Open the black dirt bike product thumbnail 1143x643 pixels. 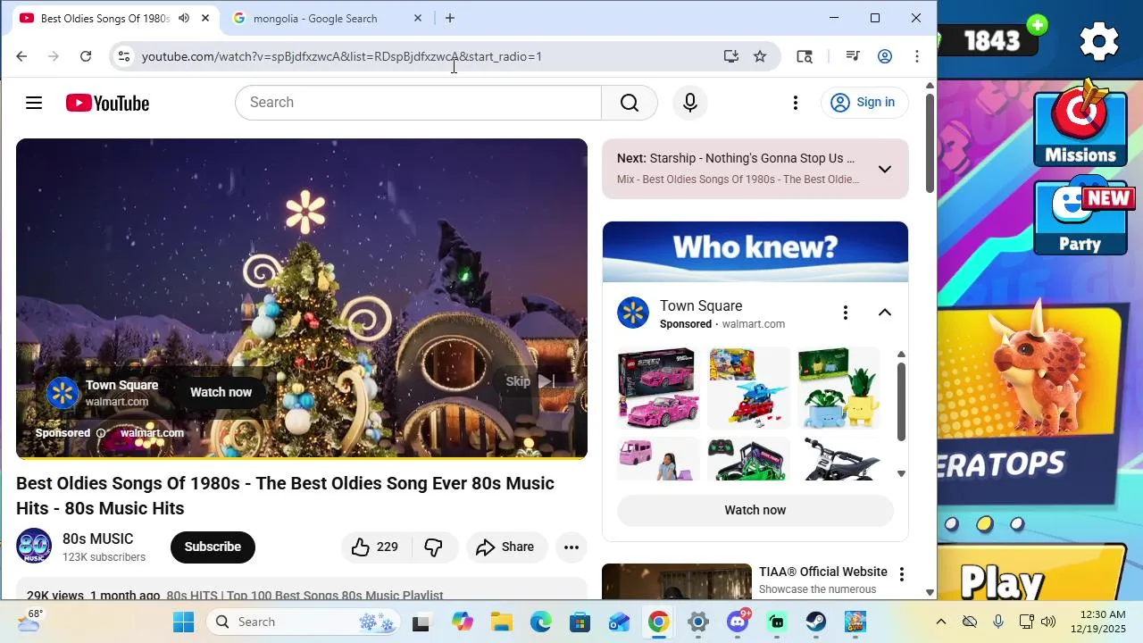pos(838,458)
